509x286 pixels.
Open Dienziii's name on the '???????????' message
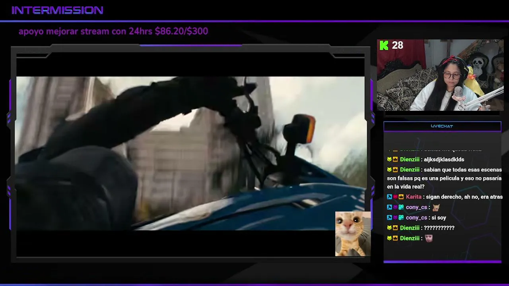tap(410, 228)
